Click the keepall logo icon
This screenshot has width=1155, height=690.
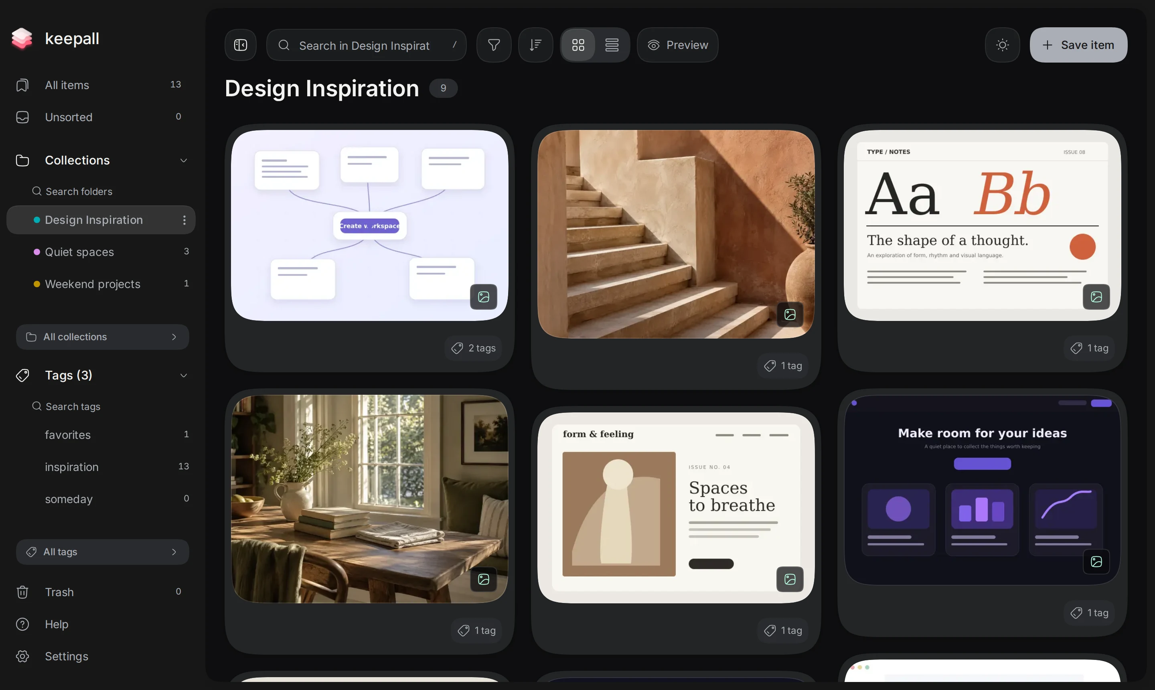[22, 38]
